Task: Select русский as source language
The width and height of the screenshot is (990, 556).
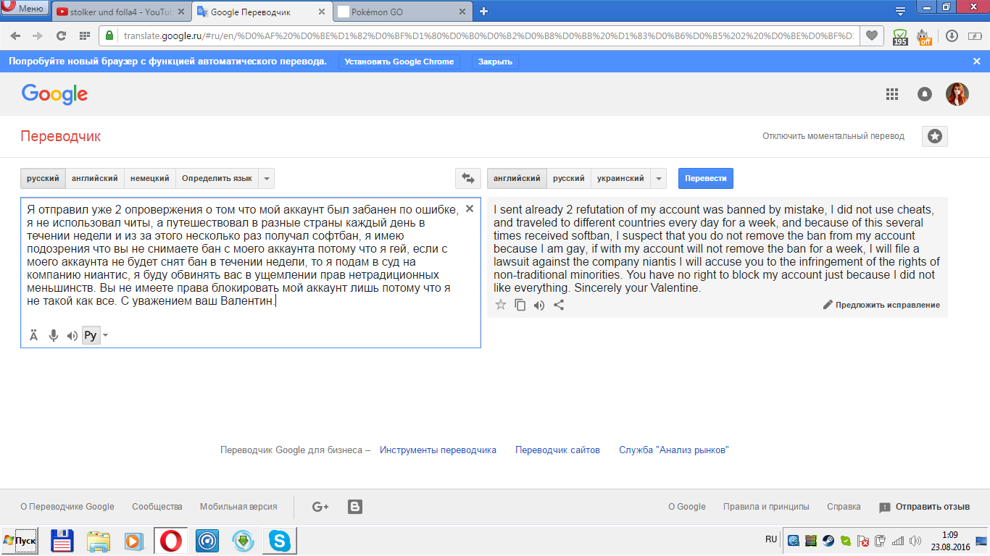Action: pos(43,178)
